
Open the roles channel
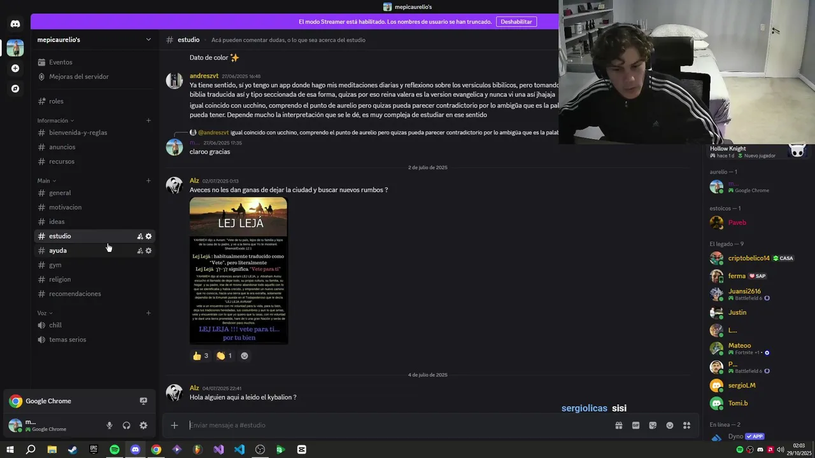coord(94,101)
